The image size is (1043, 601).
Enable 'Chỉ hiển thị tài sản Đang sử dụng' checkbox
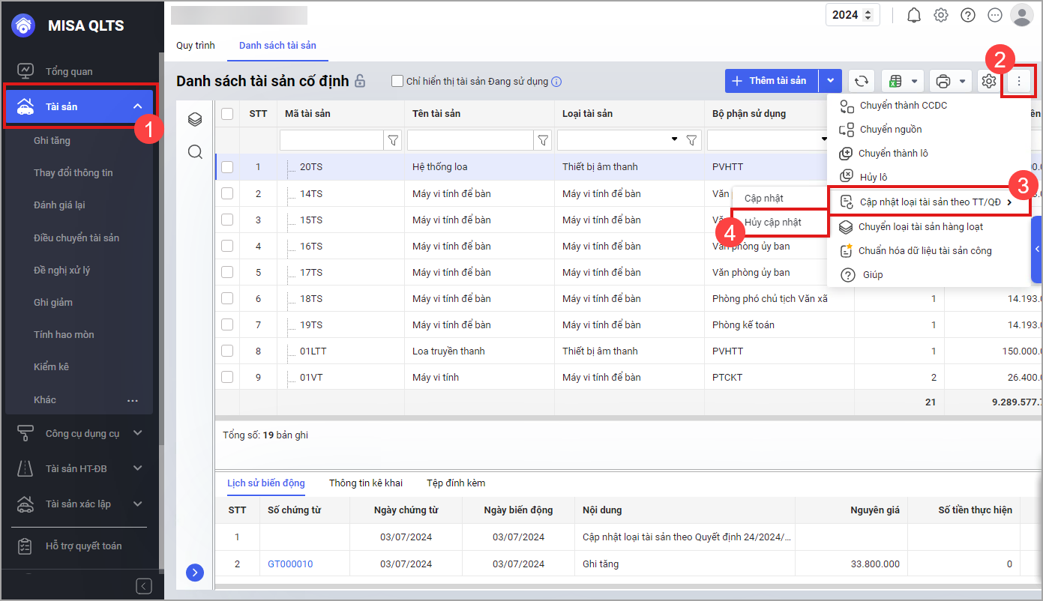pos(397,81)
